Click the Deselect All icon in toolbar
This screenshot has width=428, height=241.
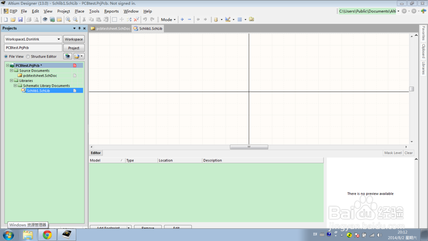pos(129,19)
